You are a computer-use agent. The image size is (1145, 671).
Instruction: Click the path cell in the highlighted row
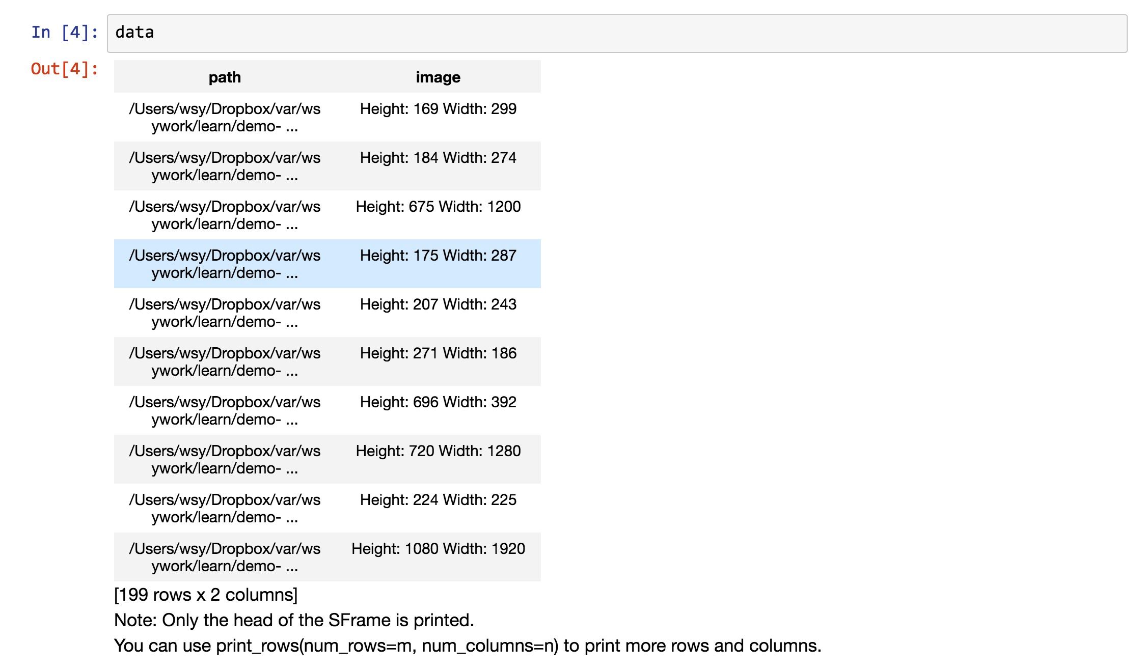tap(225, 264)
